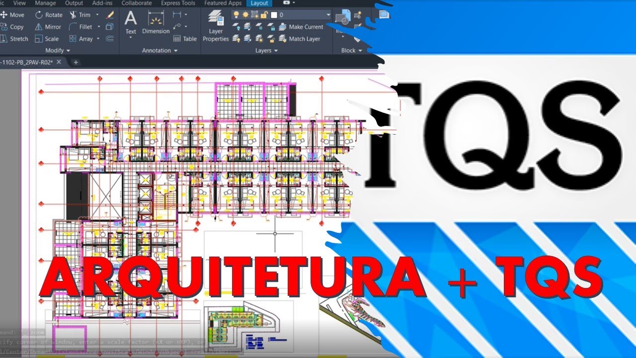This screenshot has height=358, width=636.
Task: Toggle layer 0 freeze sun icon
Action: coord(244,15)
